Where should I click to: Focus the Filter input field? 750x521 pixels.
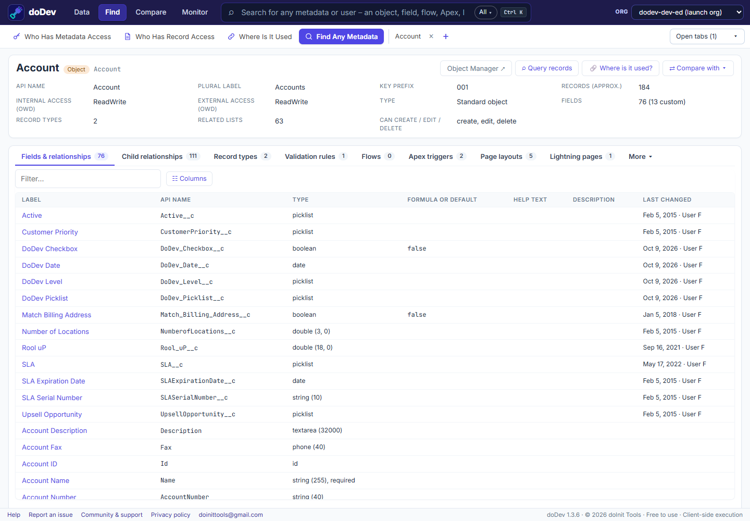pos(88,179)
